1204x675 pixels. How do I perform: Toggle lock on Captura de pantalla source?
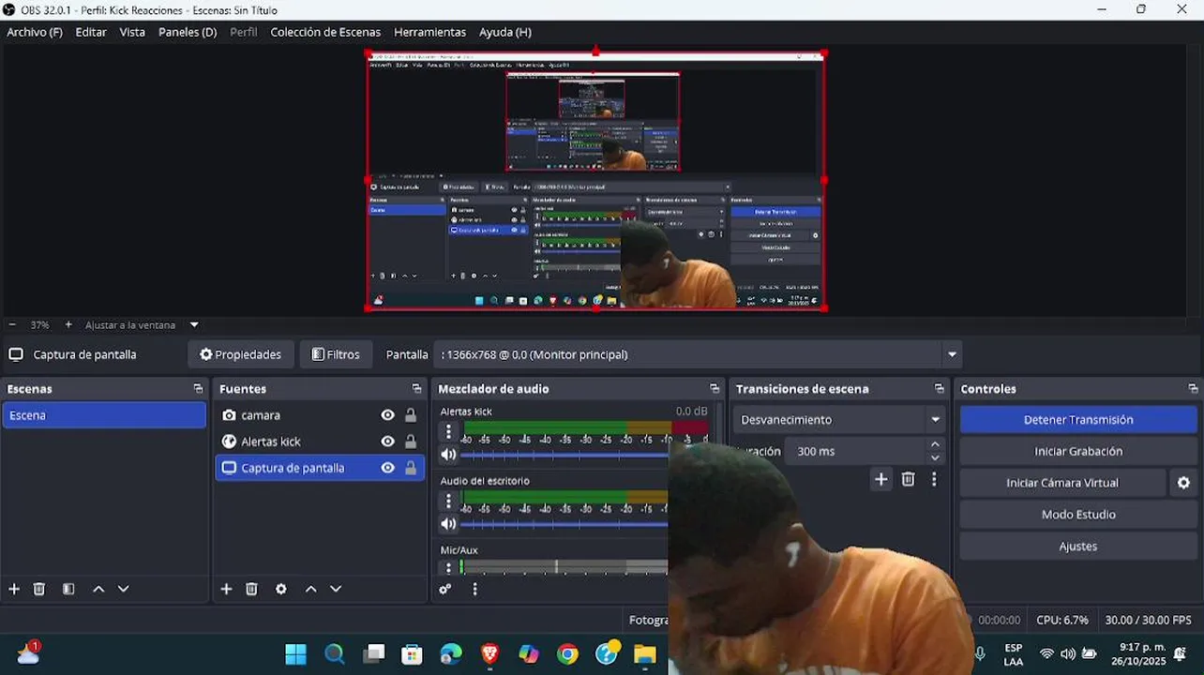pos(411,468)
